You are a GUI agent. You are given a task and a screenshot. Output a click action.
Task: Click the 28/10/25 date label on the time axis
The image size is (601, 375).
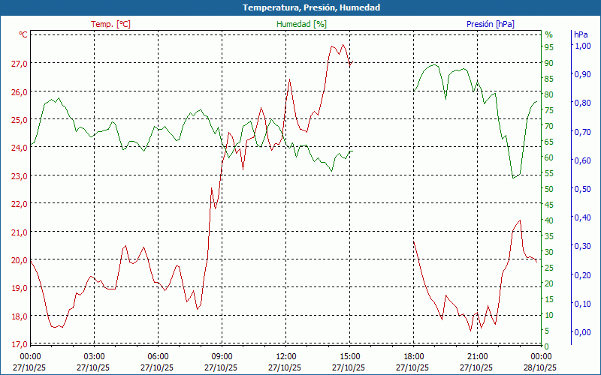pyautogui.click(x=541, y=367)
